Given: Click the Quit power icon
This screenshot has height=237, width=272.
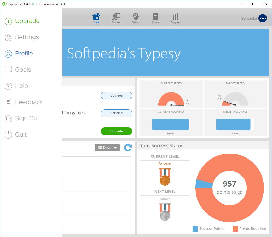Looking at the screenshot, I should click(8, 135).
